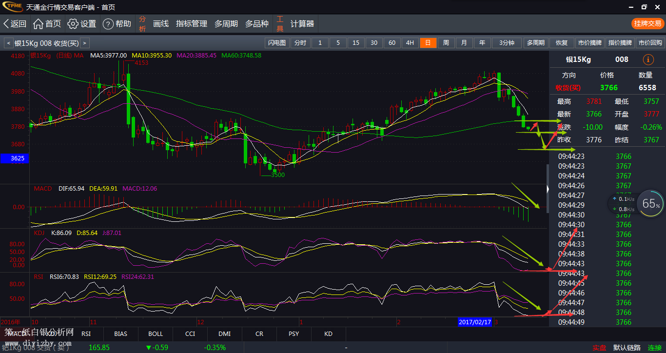Click the 最低 value 3757
The height and width of the screenshot is (353, 666).
(651, 101)
